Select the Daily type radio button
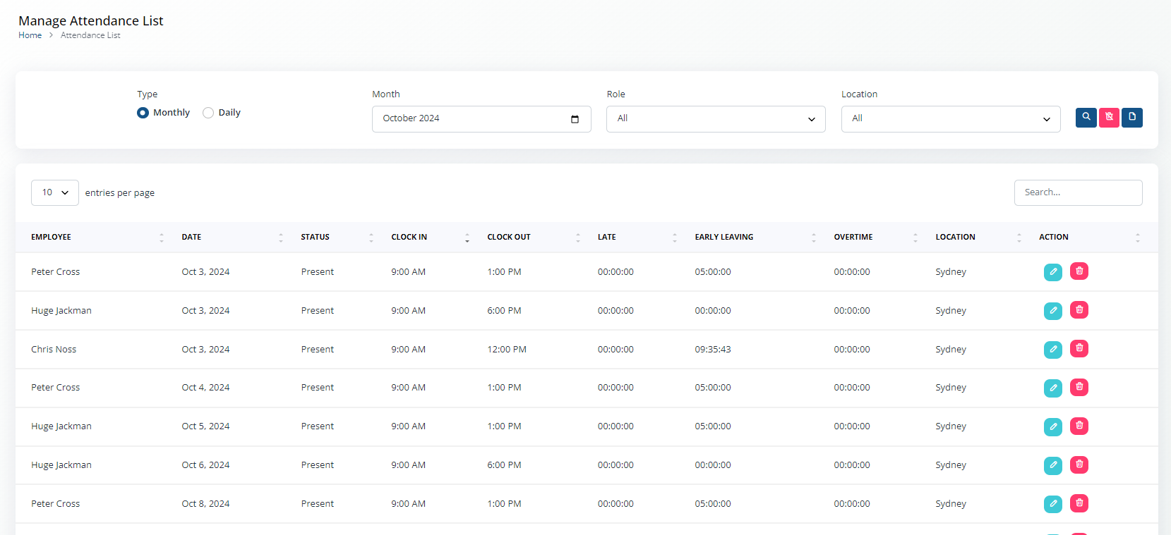This screenshot has height=535, width=1171. coord(208,113)
